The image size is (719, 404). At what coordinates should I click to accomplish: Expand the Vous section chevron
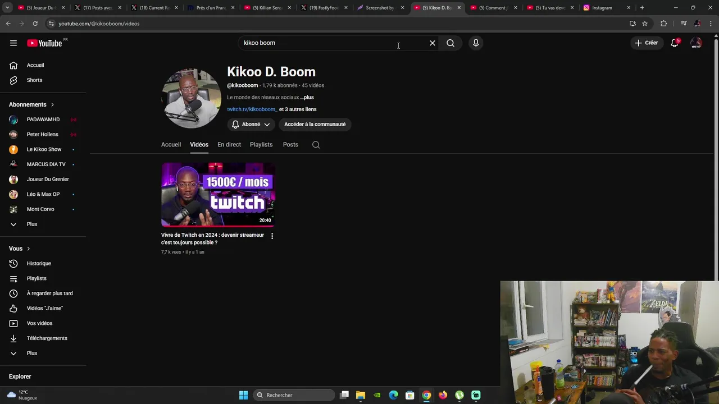28,249
